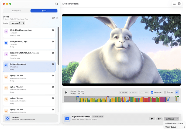Click the elapsed time 01:03
This screenshot has width=186, height=129.
point(73,94)
